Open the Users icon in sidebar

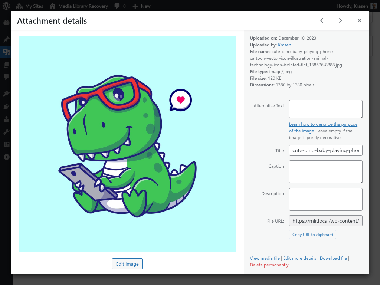coord(6,119)
